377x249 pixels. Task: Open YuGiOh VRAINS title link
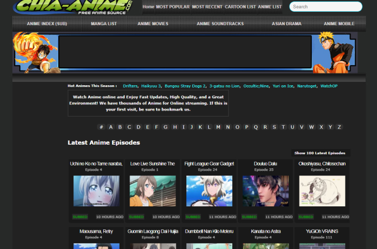tap(322, 231)
